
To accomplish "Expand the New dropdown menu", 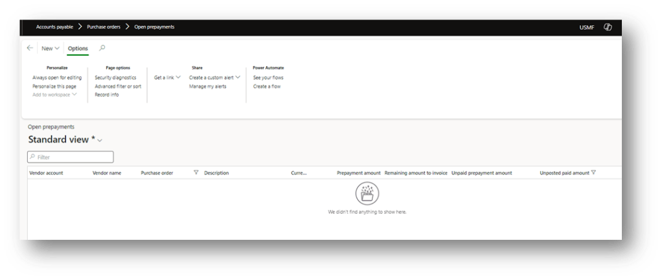I will (x=51, y=49).
